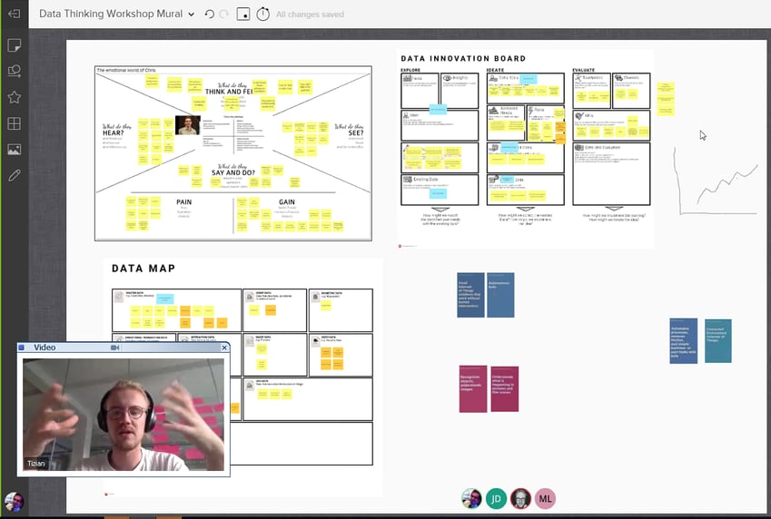
Task: Click the JD collaborator avatar
Action: coord(496,499)
